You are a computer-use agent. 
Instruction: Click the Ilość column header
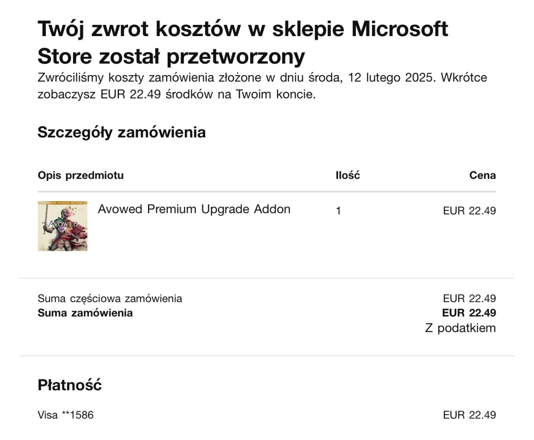pyautogui.click(x=347, y=175)
